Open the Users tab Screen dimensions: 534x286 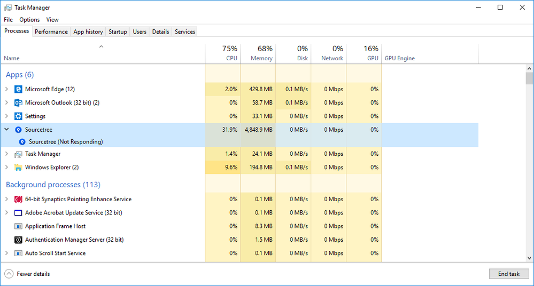tap(140, 31)
